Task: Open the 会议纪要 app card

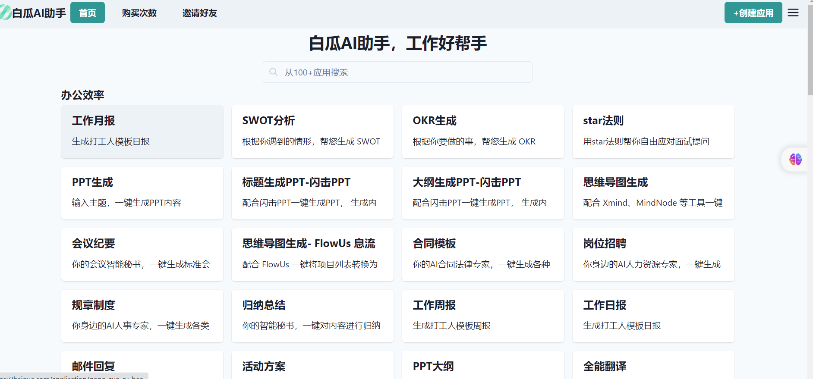Action: [142, 254]
